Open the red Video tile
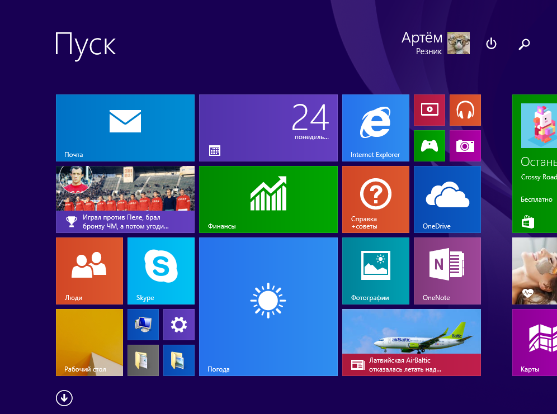 (429, 110)
